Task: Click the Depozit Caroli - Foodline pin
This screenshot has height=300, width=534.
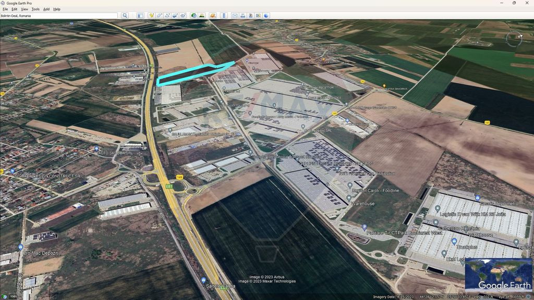Action: point(350,185)
